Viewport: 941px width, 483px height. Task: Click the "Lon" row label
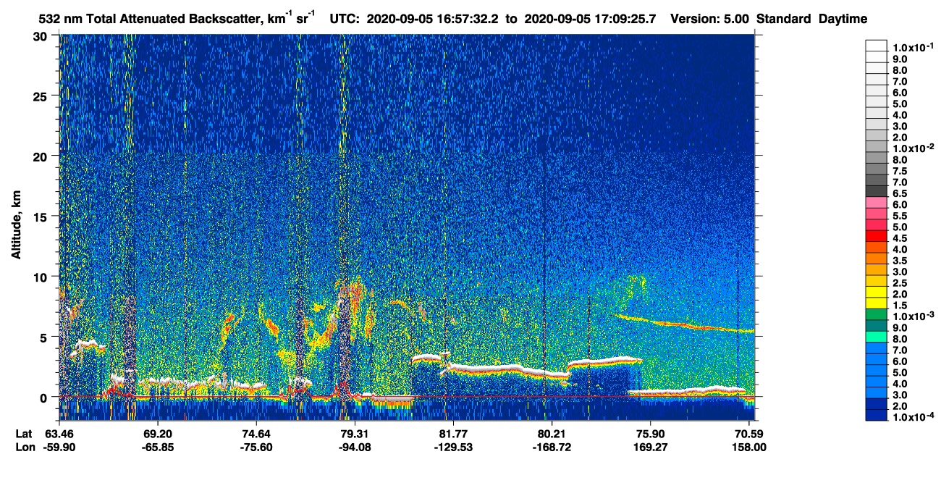click(24, 448)
